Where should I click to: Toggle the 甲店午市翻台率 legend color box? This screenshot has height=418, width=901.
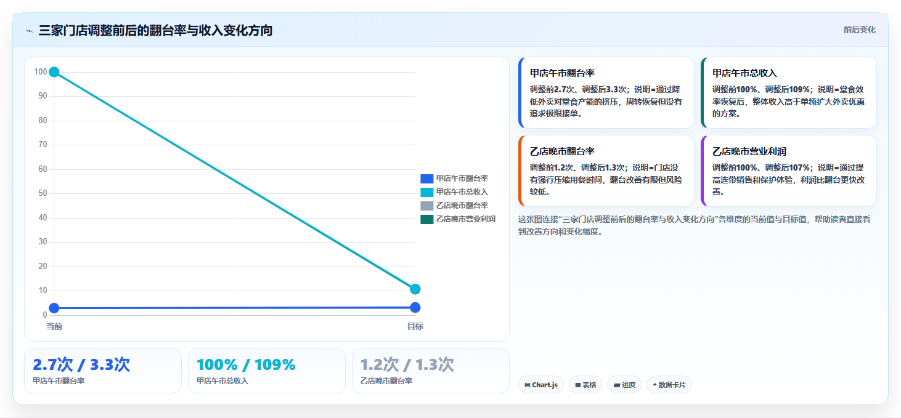pyautogui.click(x=427, y=179)
